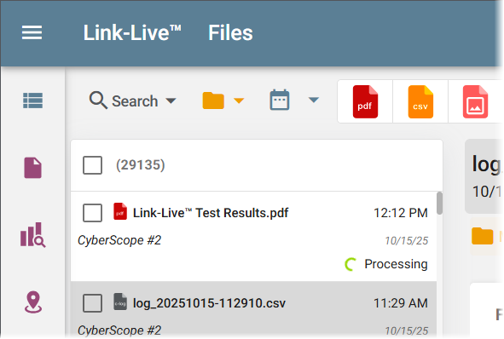The image size is (504, 339).
Task: Expand the orange folder dropdown arrow
Action: click(x=239, y=101)
